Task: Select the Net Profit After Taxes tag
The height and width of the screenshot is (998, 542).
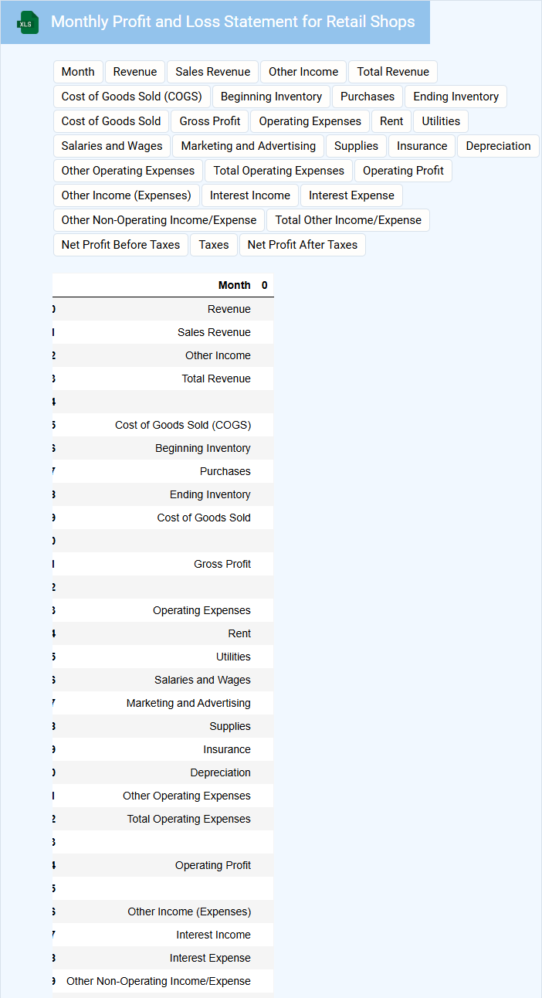Action: coord(302,245)
